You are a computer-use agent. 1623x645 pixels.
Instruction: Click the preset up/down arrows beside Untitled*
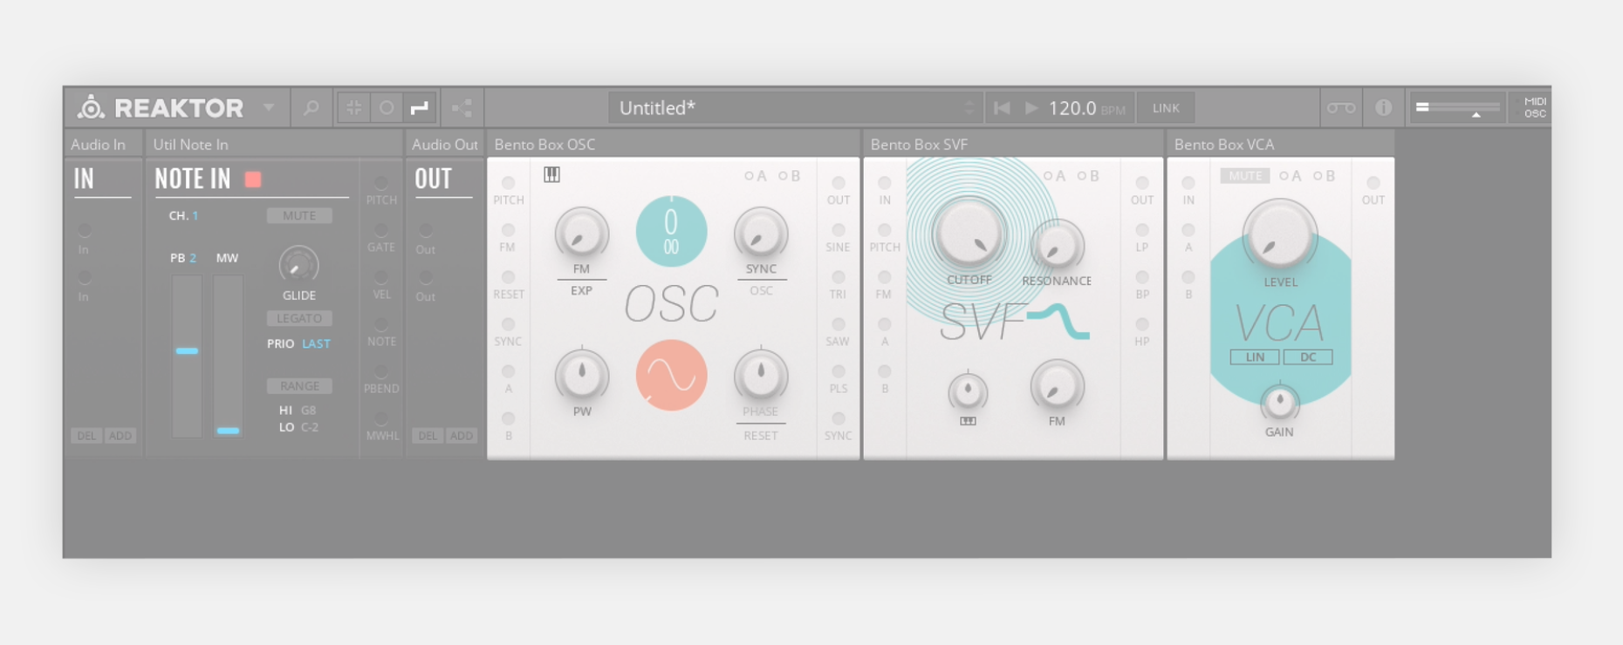tap(969, 108)
